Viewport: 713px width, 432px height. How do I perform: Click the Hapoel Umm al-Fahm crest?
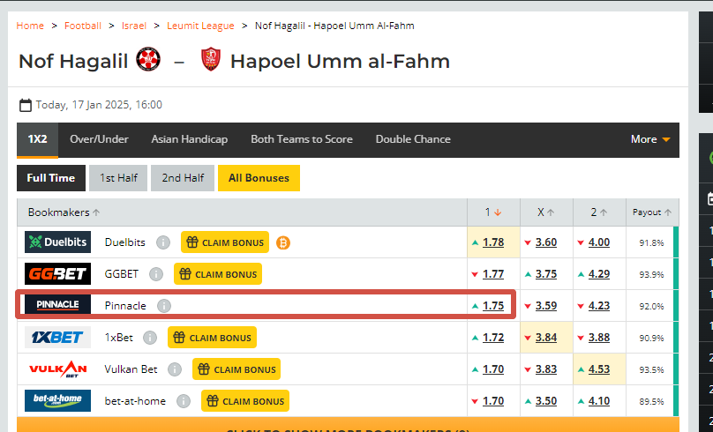pos(211,59)
